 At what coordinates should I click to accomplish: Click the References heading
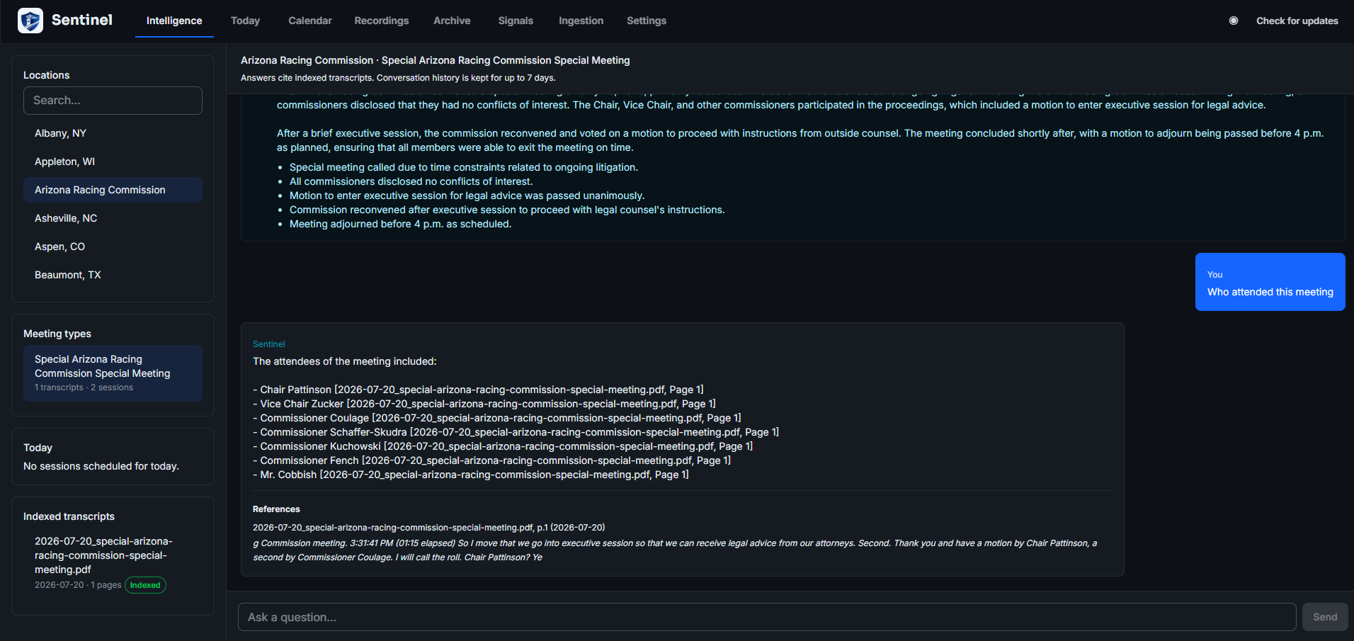pyautogui.click(x=276, y=509)
